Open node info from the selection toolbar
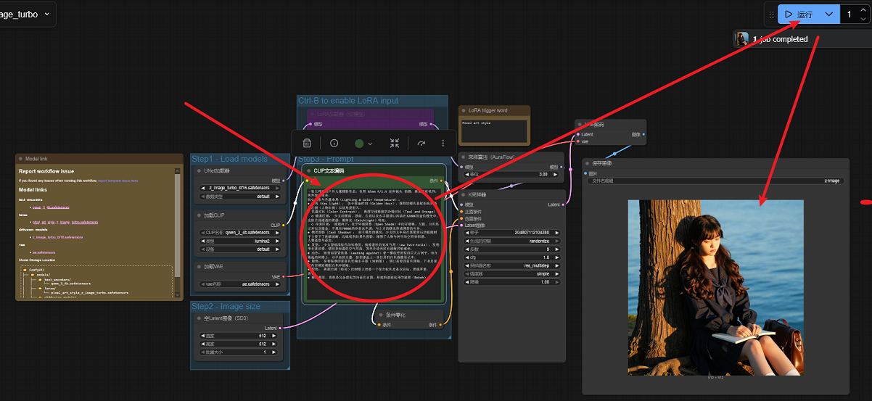The image size is (872, 401). pyautogui.click(x=334, y=144)
